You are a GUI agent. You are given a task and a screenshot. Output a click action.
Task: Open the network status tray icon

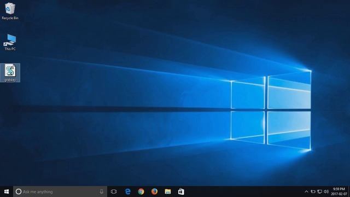click(x=320, y=192)
